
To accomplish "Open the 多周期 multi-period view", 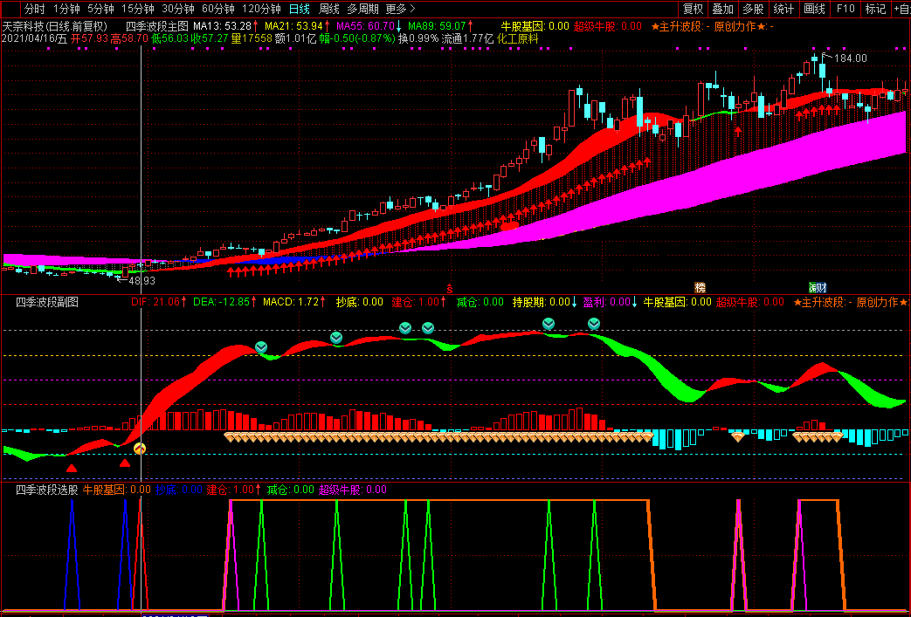I will [x=362, y=9].
